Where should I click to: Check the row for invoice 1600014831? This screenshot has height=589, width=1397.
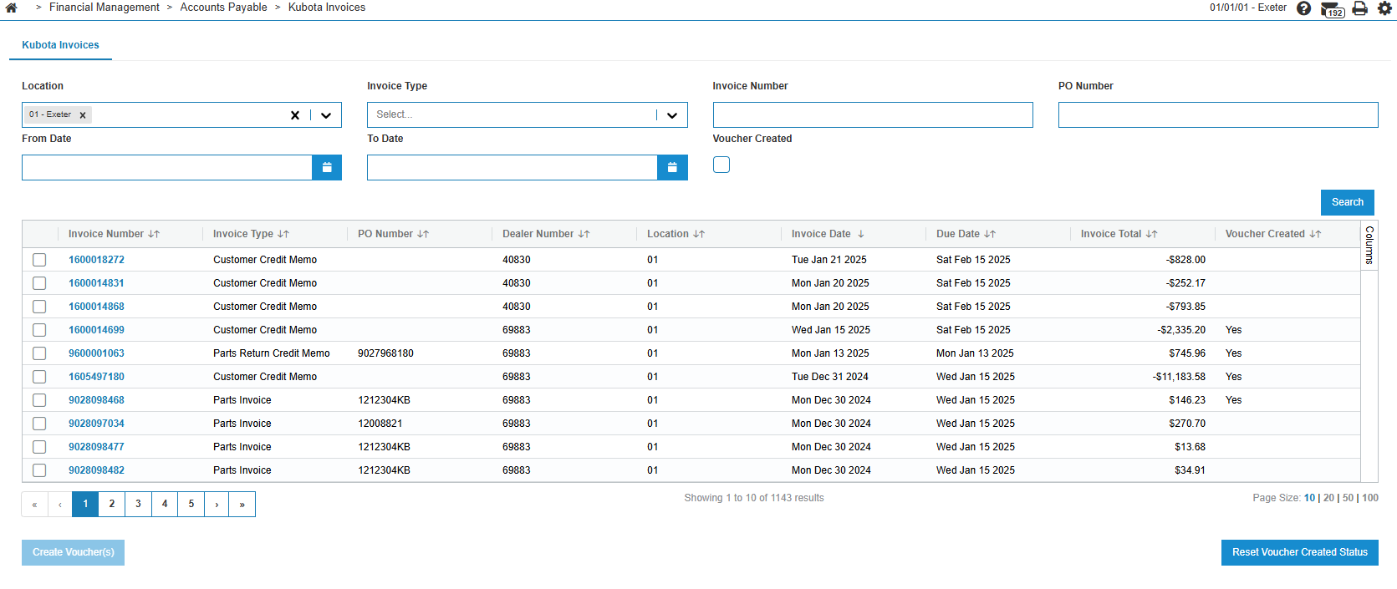pos(39,283)
